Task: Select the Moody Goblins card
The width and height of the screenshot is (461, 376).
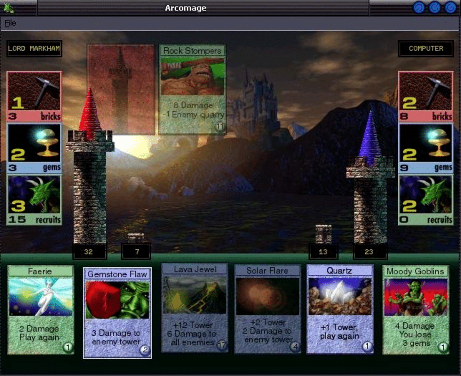Action: point(415,310)
